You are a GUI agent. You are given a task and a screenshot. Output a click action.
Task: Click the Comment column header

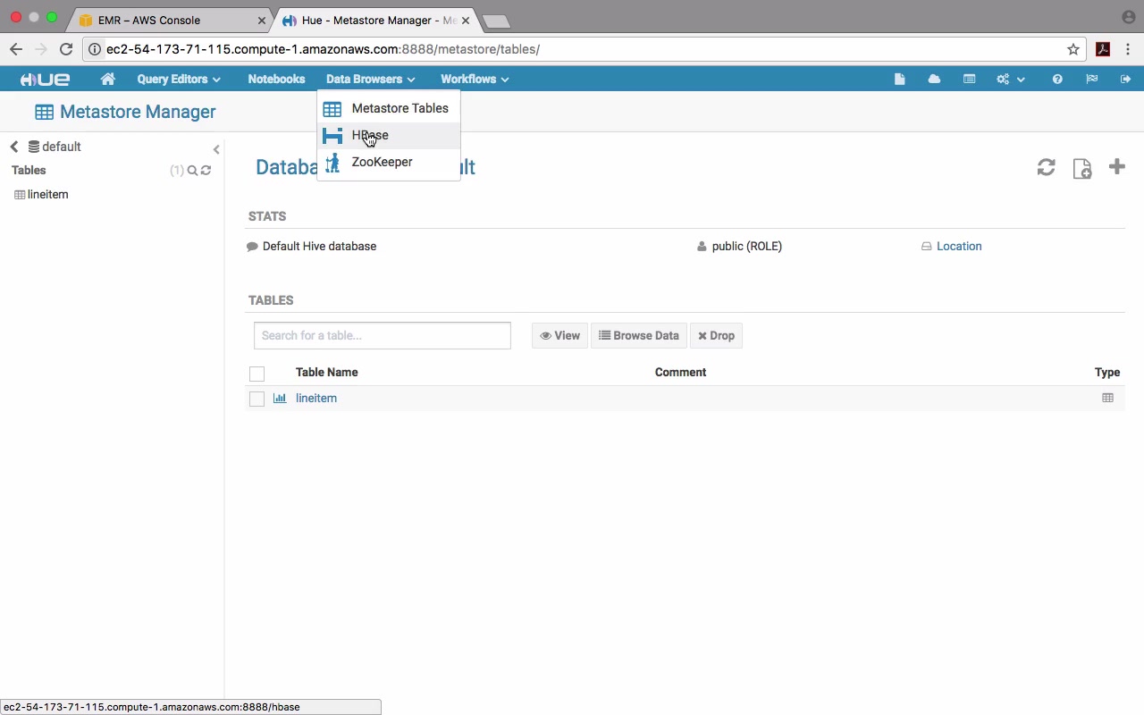(x=680, y=372)
